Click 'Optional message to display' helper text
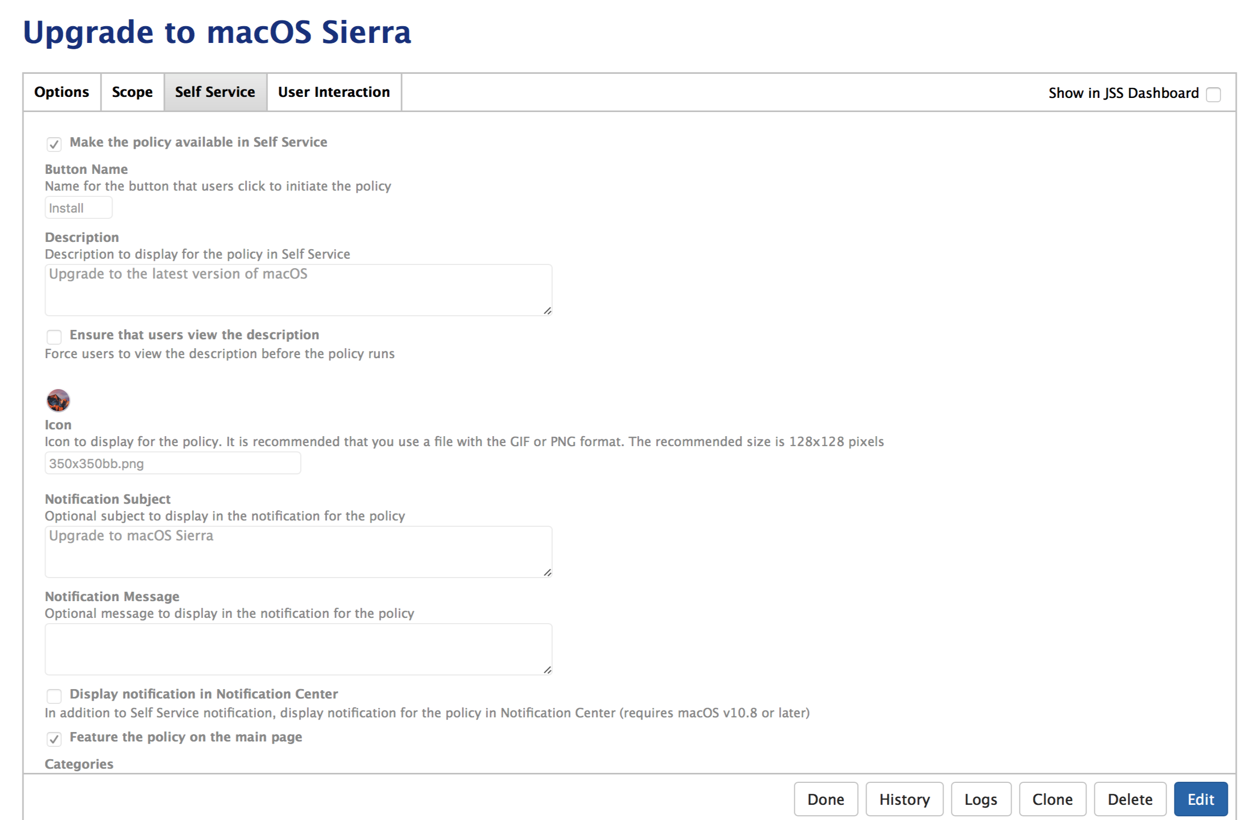 point(131,613)
